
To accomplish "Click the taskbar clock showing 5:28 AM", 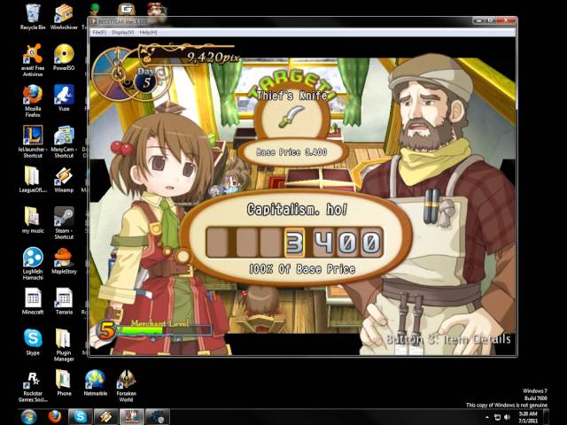I will tap(528, 417).
